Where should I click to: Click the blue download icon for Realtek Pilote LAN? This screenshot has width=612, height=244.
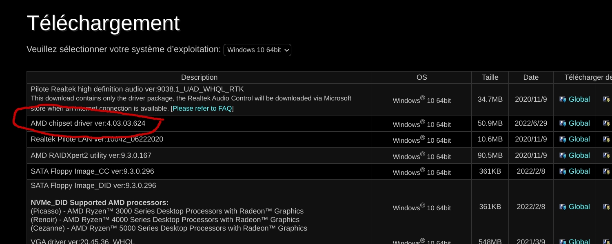click(563, 139)
